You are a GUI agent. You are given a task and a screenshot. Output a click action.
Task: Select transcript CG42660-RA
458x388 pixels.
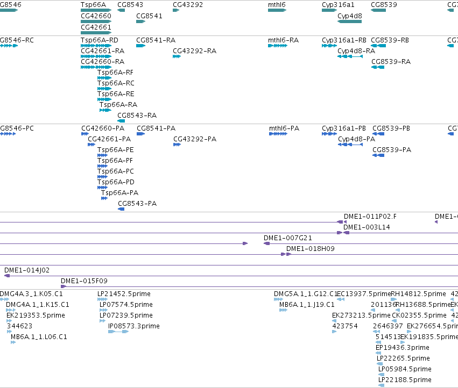(x=96, y=67)
